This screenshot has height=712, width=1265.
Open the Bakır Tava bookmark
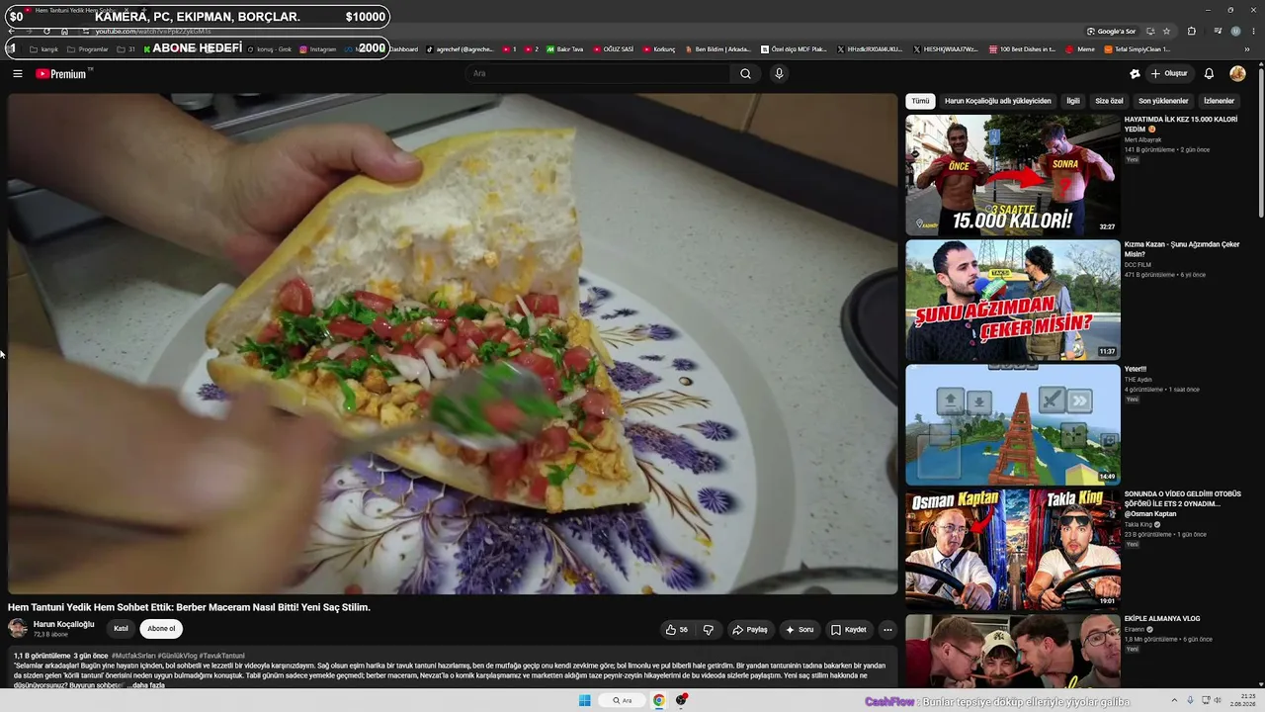click(563, 48)
